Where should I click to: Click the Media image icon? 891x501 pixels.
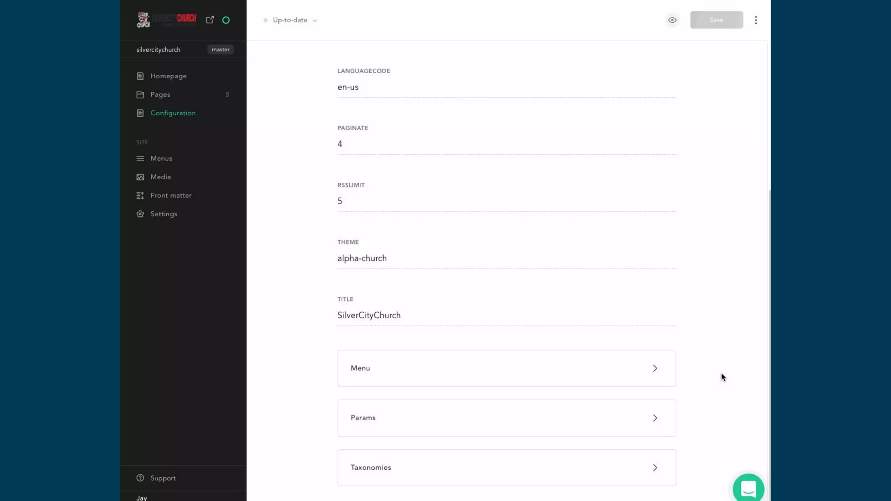(x=140, y=177)
